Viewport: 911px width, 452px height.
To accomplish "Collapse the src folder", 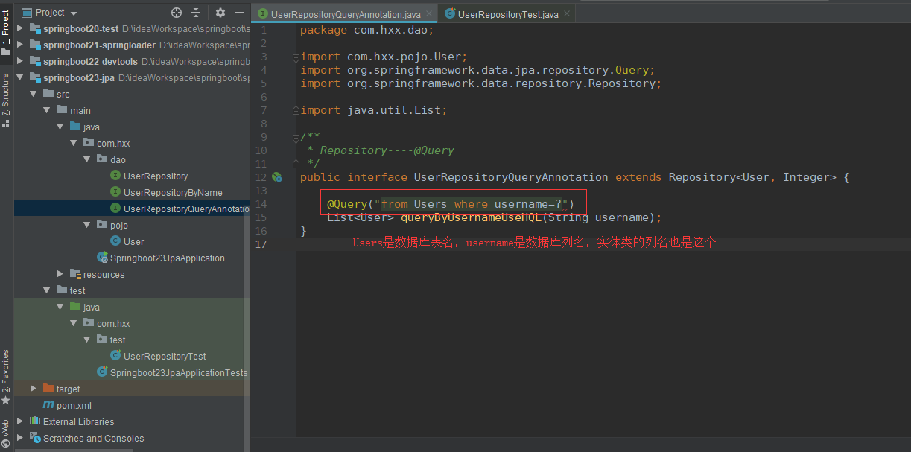I will (x=33, y=94).
